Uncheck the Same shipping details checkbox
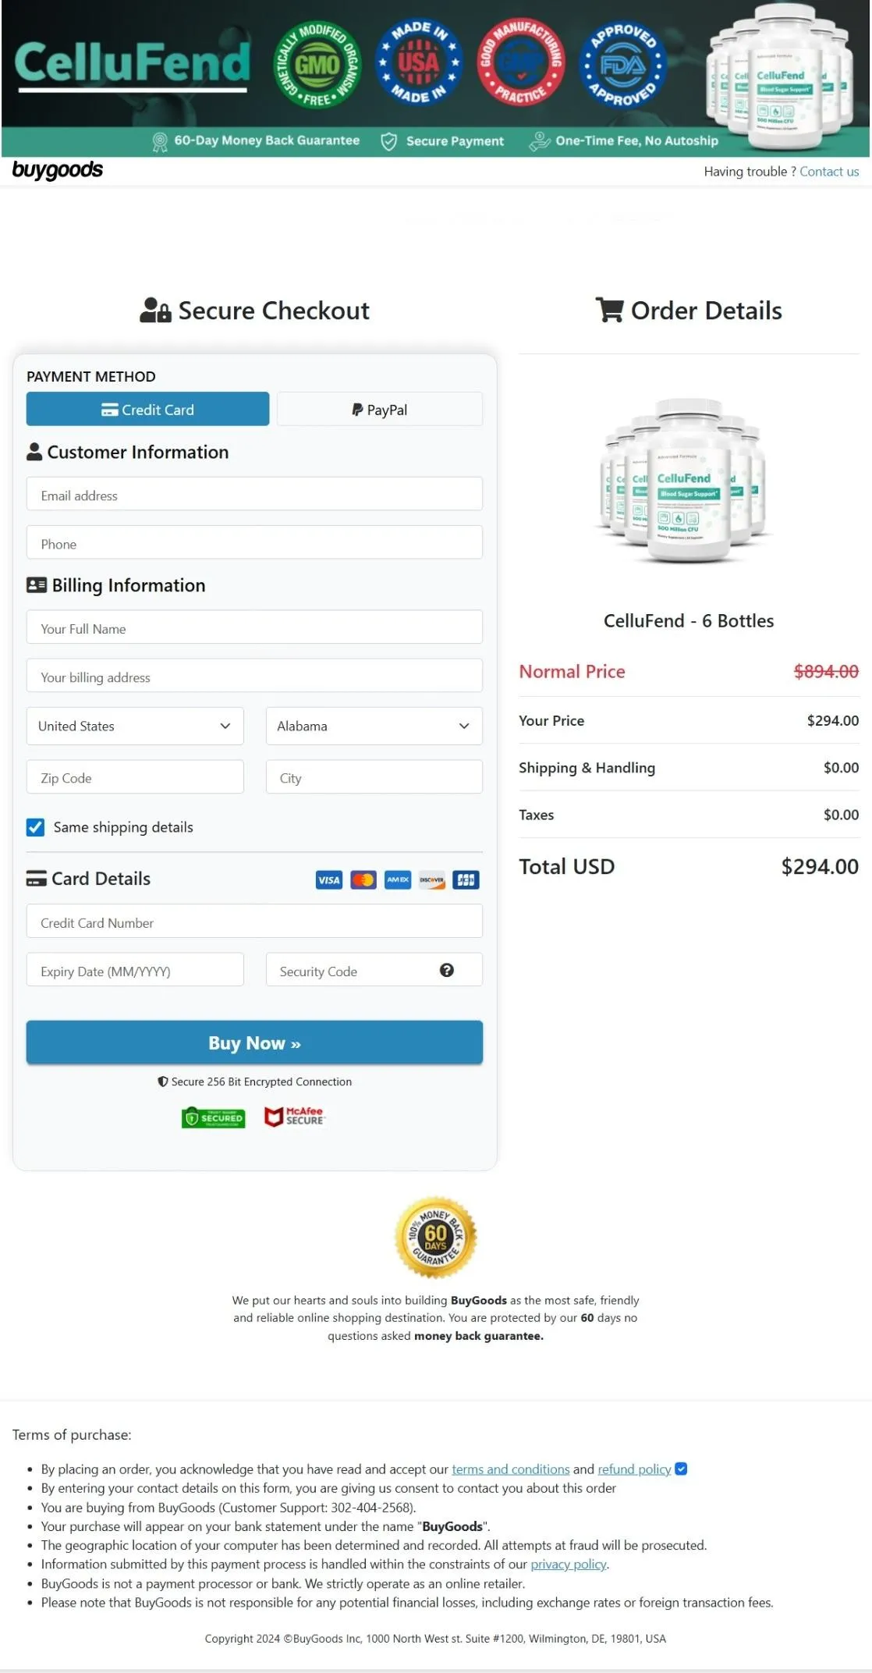872x1673 pixels. (x=35, y=827)
